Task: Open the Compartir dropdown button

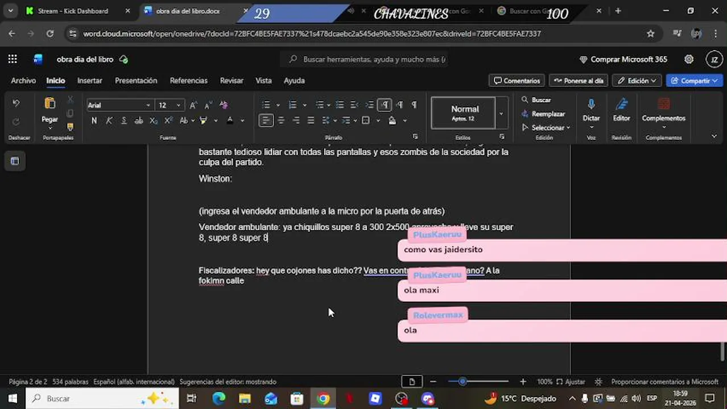Action: pyautogui.click(x=694, y=81)
